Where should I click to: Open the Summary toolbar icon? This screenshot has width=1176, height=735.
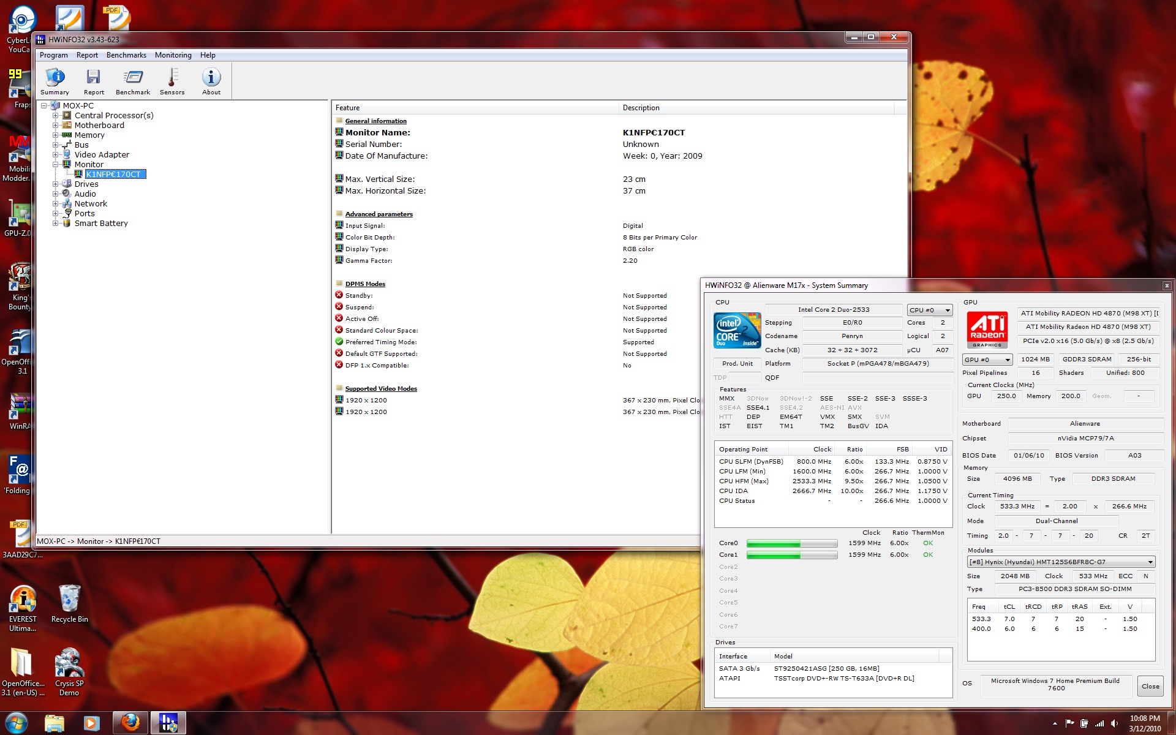pyautogui.click(x=55, y=81)
